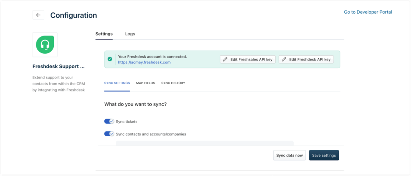Click the green connected checkmark icon
411x176 pixels.
click(x=110, y=59)
